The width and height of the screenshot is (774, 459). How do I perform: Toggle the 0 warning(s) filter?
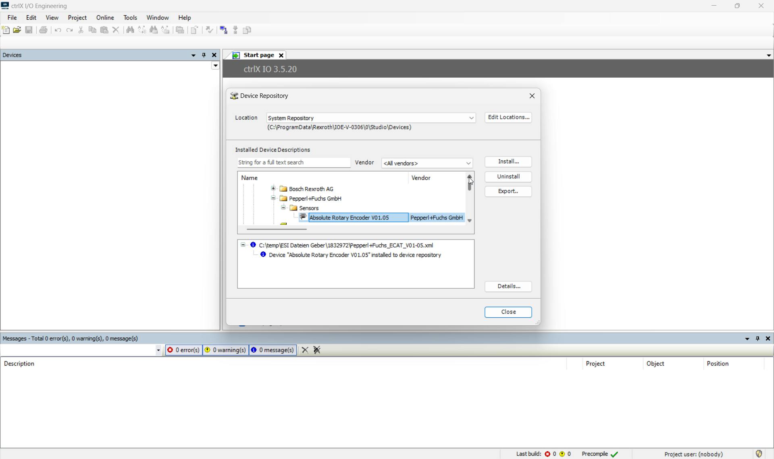pyautogui.click(x=225, y=350)
